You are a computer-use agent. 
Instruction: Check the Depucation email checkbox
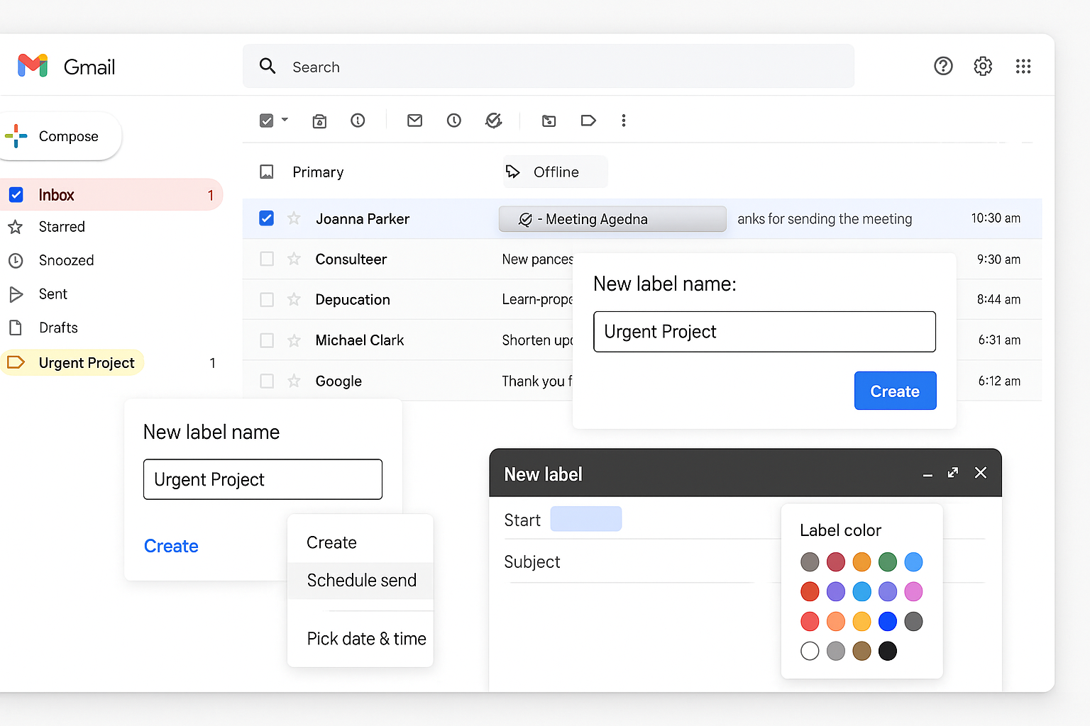(x=267, y=299)
